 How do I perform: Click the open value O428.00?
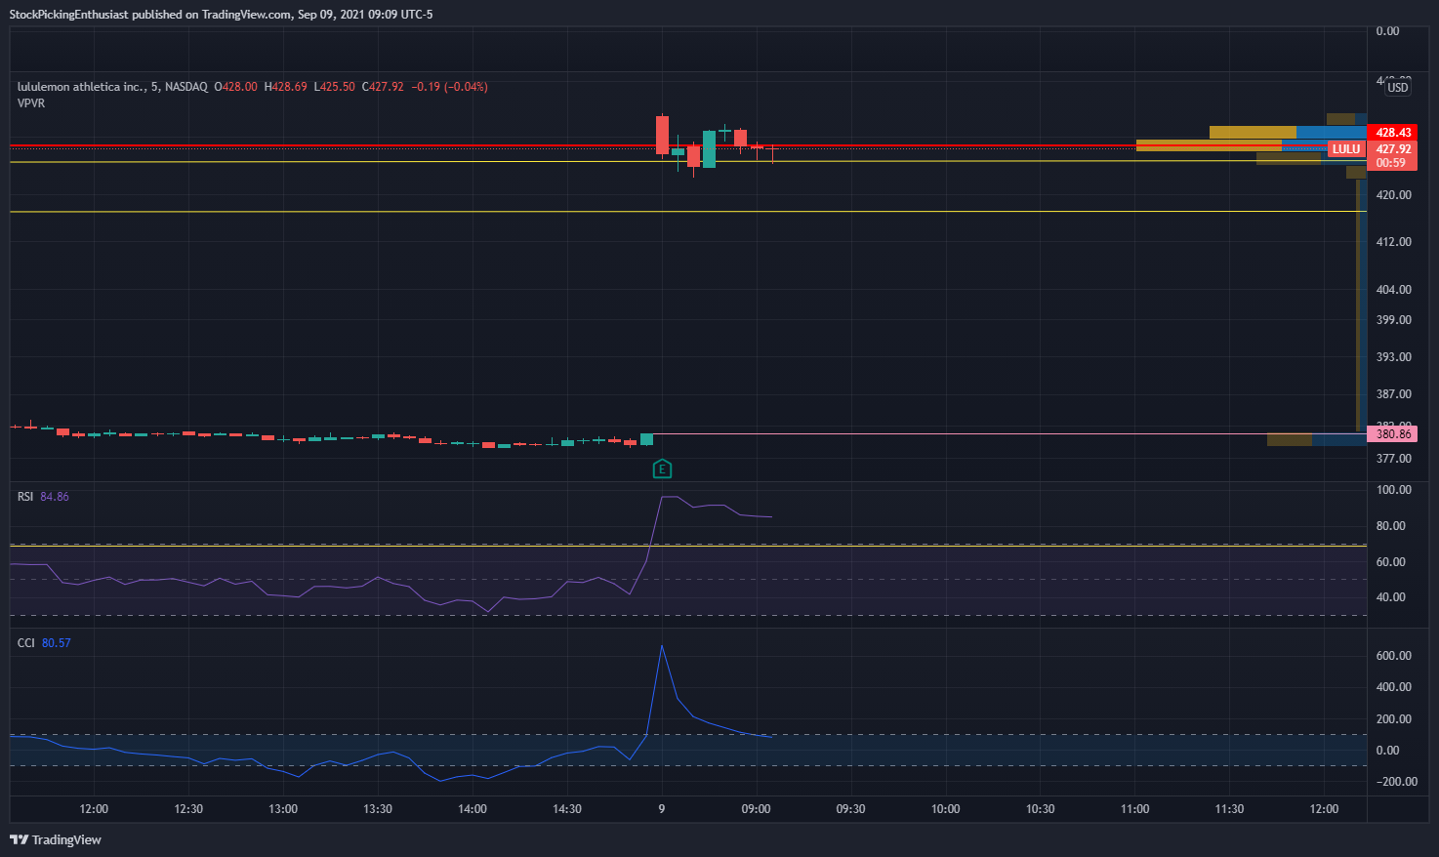click(x=235, y=87)
